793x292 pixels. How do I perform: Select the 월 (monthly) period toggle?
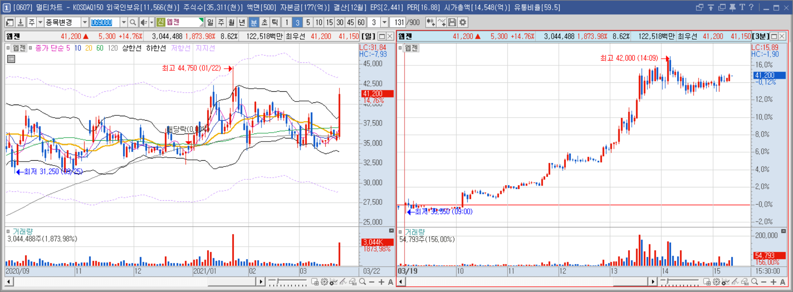(x=232, y=22)
